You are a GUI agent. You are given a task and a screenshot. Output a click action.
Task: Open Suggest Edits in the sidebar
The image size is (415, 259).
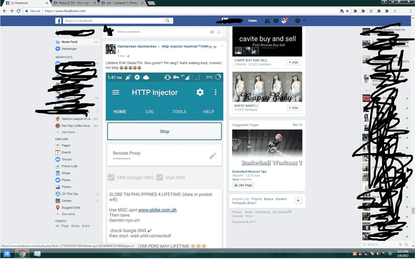[71, 208]
